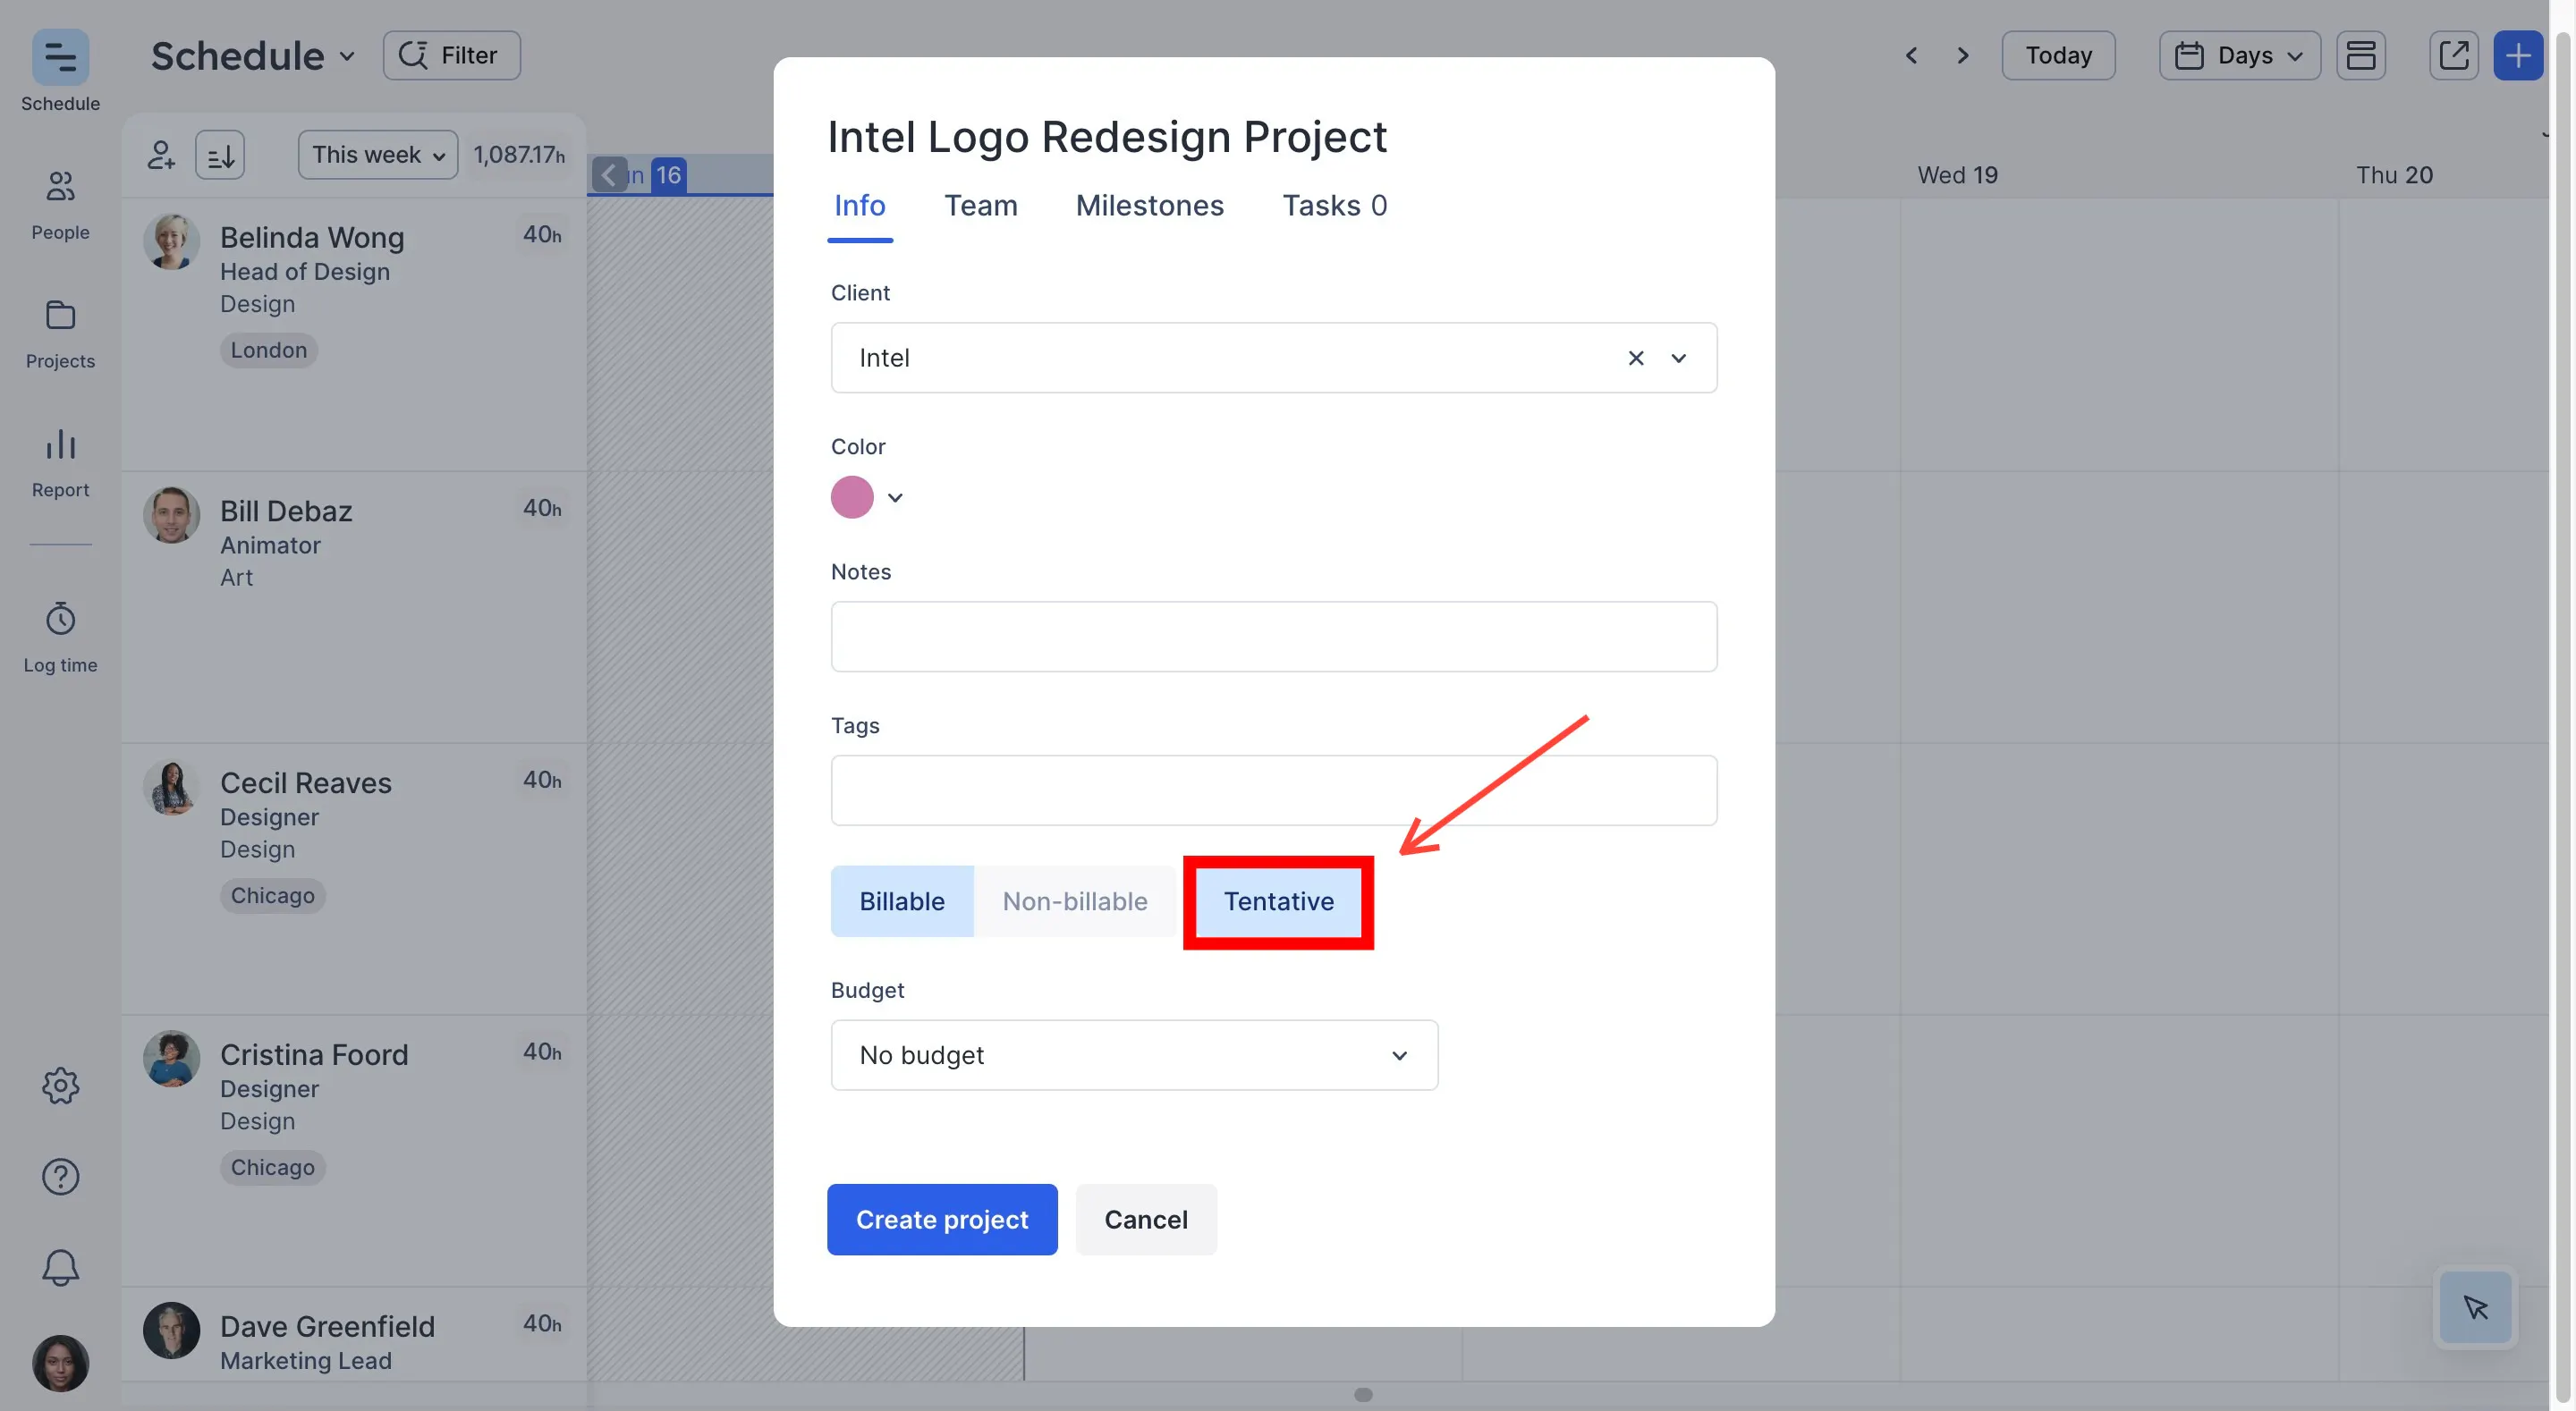Open the Color picker chevron
Screen dimensions: 2576x1411
pyautogui.click(x=895, y=497)
